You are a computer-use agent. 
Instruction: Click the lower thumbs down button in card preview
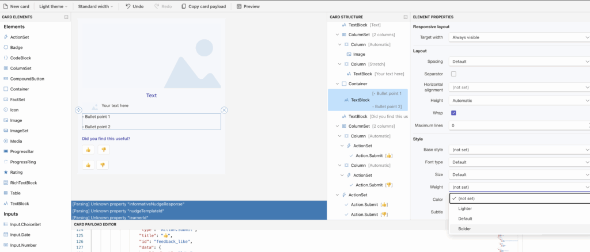pyautogui.click(x=103, y=165)
